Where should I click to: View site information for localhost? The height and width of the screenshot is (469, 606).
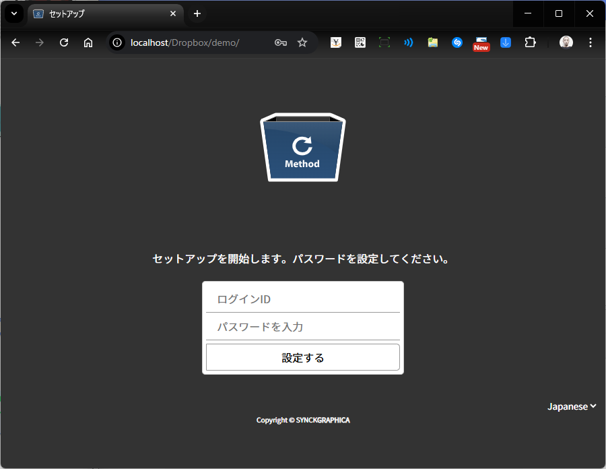117,42
